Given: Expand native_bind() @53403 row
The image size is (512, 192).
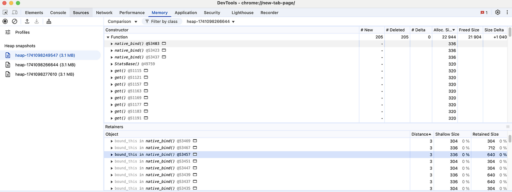Looking at the screenshot, I should point(112,44).
